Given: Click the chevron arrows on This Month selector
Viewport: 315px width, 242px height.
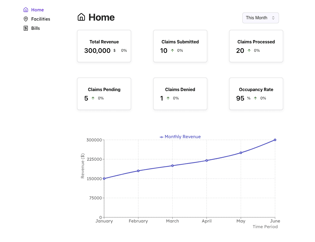Looking at the screenshot, I should (x=273, y=18).
